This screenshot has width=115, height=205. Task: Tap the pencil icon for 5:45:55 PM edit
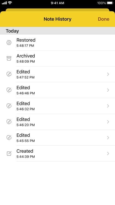[x=9, y=138]
